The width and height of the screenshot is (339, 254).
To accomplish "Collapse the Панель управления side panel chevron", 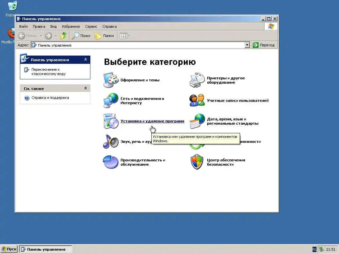I will click(x=86, y=60).
